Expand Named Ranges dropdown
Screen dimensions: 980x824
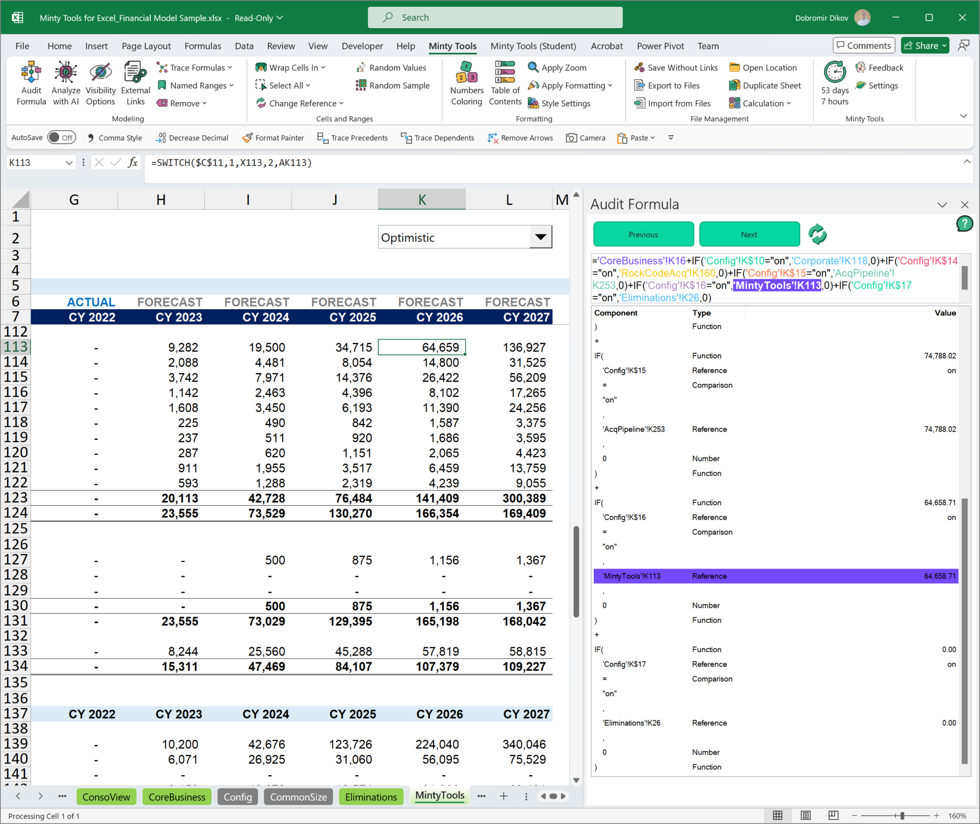196,86
